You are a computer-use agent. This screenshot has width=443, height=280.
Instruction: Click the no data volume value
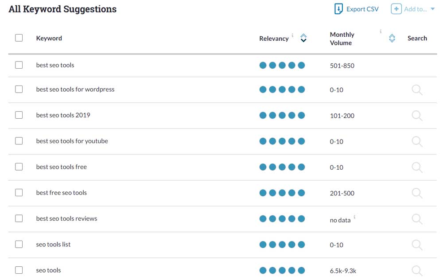coord(340,220)
